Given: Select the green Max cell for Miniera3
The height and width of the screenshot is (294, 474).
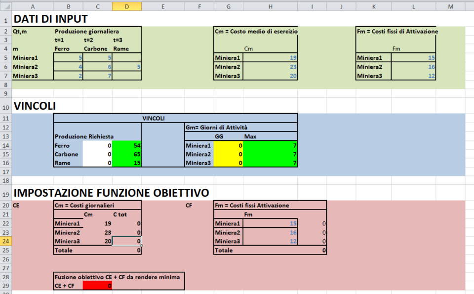Looking at the screenshot, I should (271, 163).
